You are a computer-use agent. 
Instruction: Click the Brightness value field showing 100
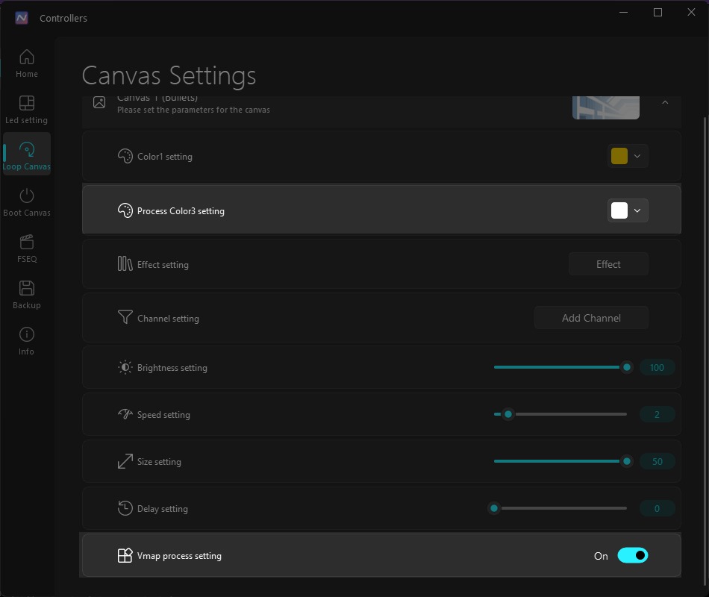(x=657, y=367)
